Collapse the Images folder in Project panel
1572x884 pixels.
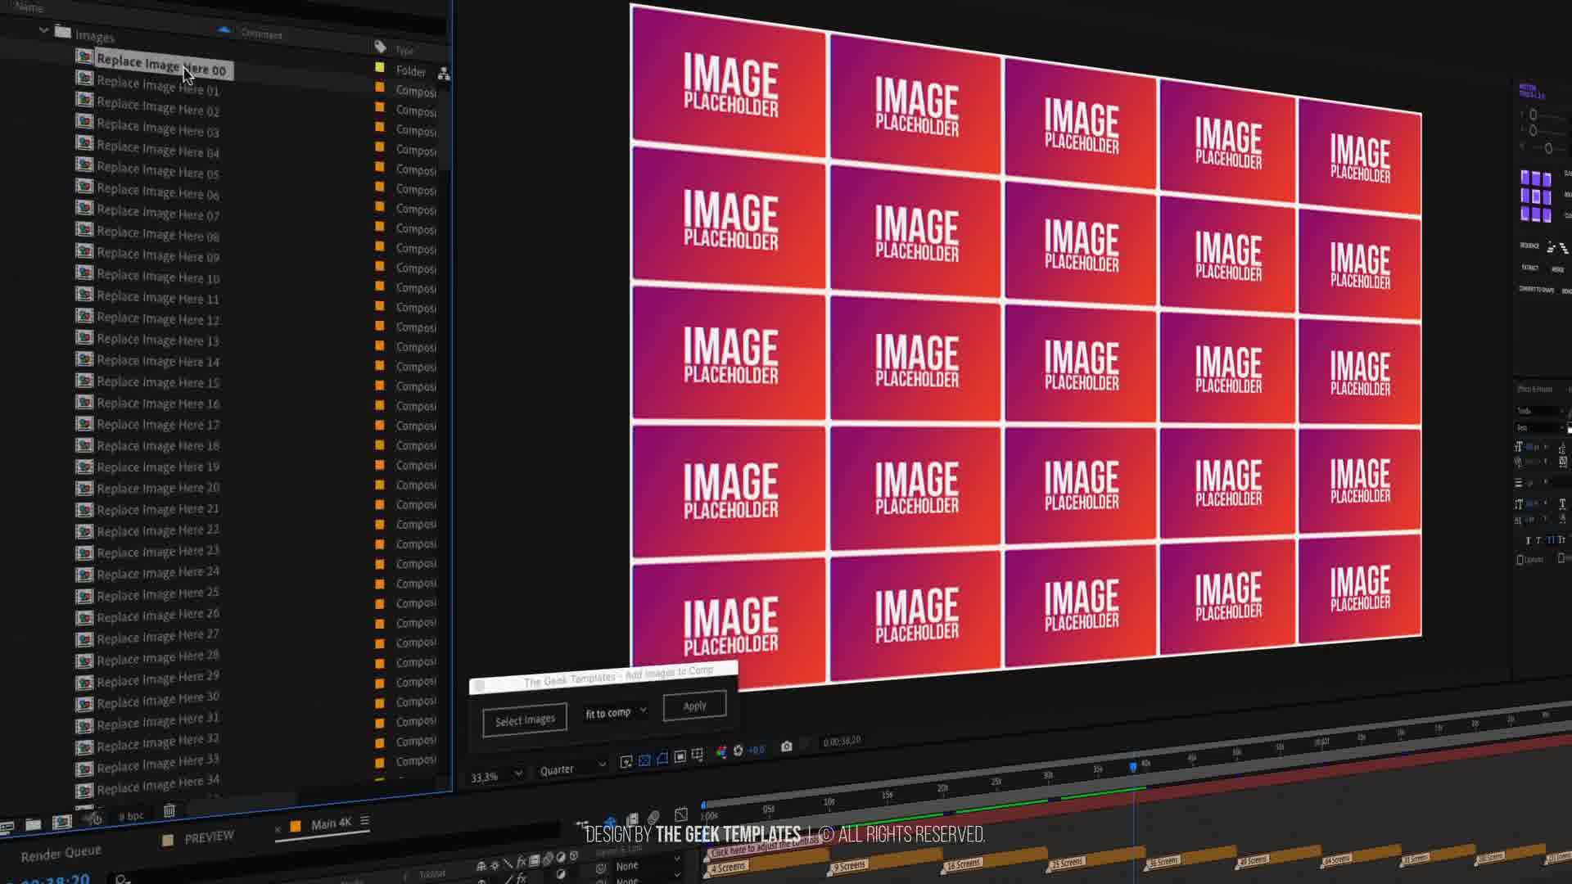point(43,30)
